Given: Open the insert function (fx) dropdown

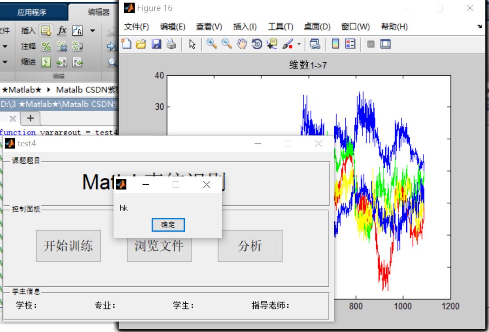Looking at the screenshot, I should pyautogui.click(x=92, y=30).
